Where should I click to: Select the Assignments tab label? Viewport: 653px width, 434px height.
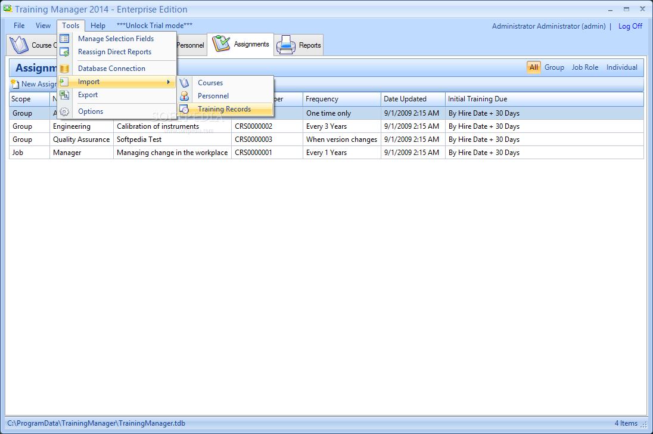coord(251,44)
